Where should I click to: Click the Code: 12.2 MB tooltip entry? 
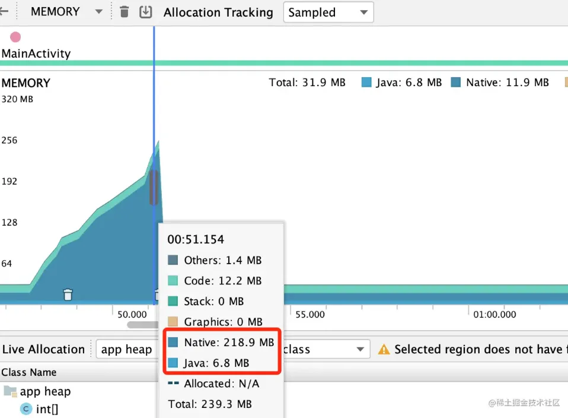tap(215, 280)
